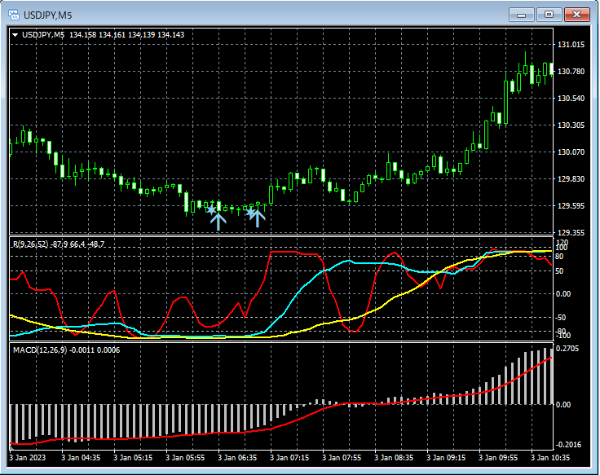Click the 3 Jan 2023 time axis label
This screenshot has height=475, width=600.
27,457
